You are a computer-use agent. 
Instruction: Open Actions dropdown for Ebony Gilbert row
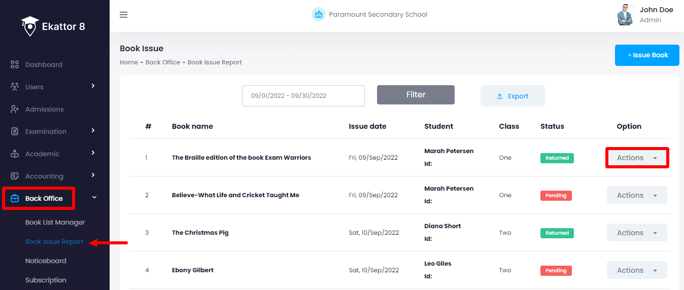point(637,270)
